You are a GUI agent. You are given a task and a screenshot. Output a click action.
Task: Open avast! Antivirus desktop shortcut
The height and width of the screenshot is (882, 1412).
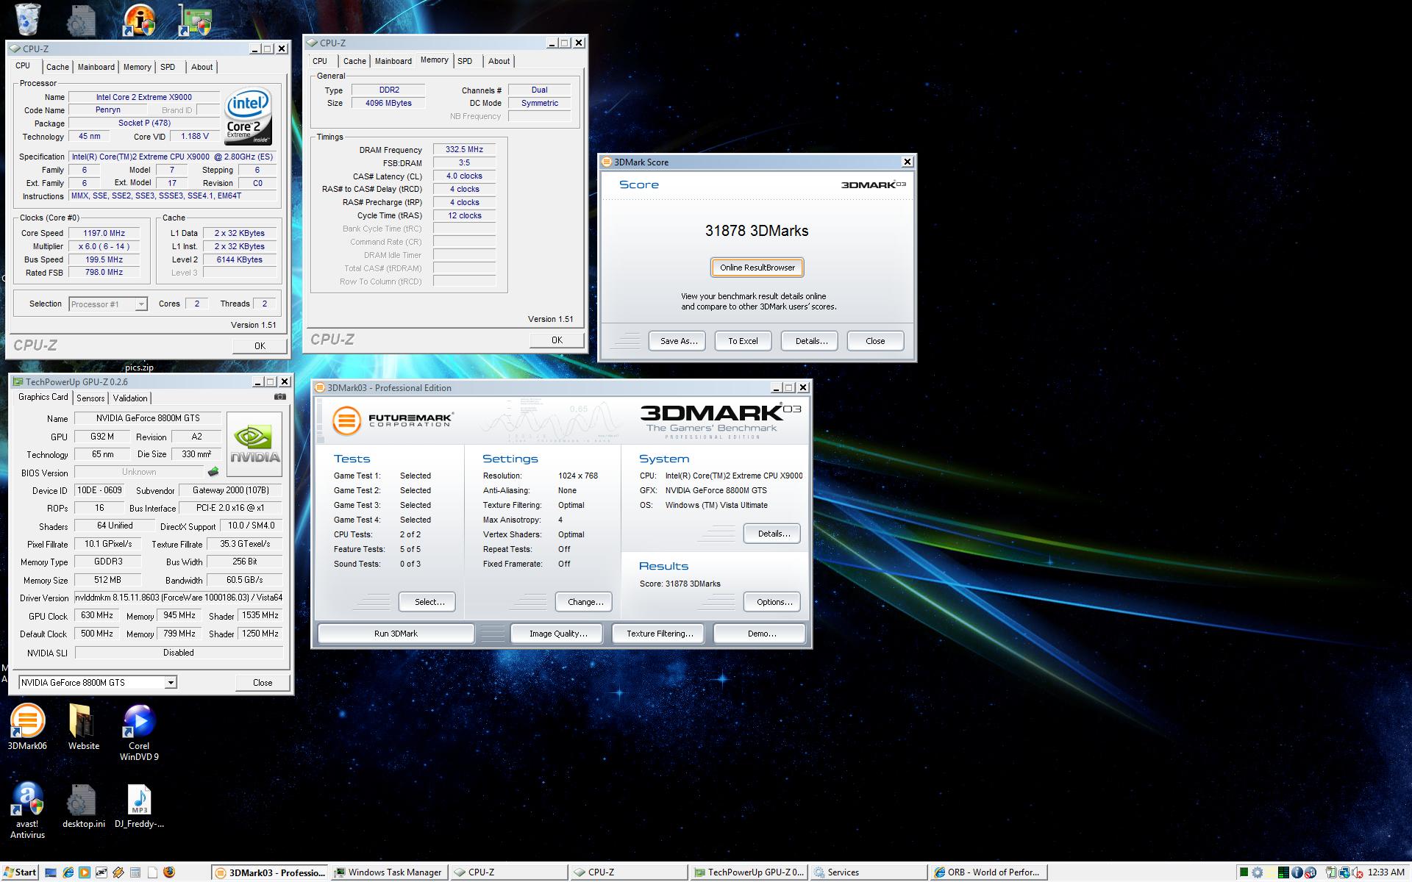tap(27, 811)
